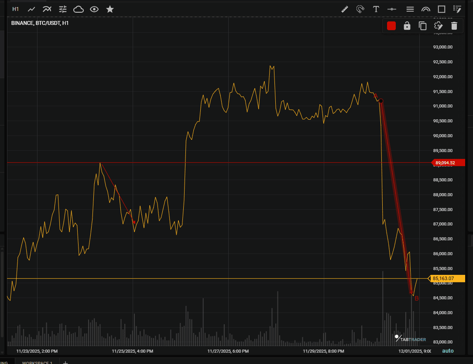Open the lines style menu icon
This screenshot has width=473, height=364.
(x=410, y=9)
